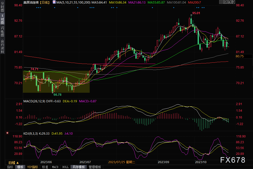Click the 74.71 peak price marker
The image size is (253, 169).
(35, 69)
